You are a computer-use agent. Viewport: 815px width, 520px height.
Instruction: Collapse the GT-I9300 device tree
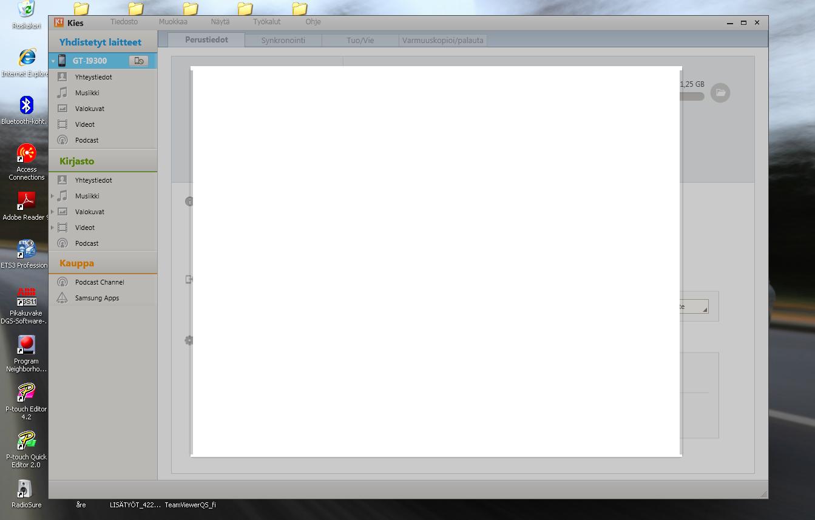click(x=53, y=61)
